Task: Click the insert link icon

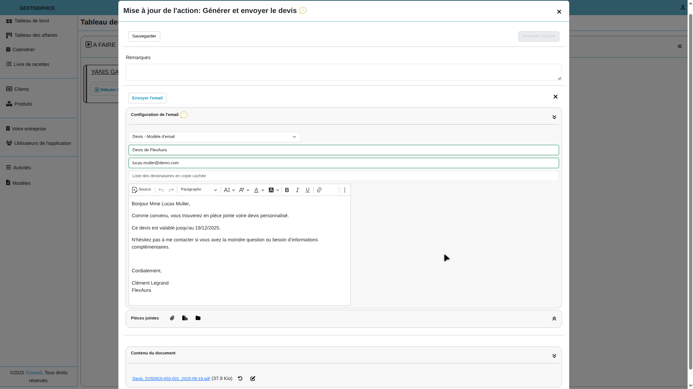Action: click(319, 190)
